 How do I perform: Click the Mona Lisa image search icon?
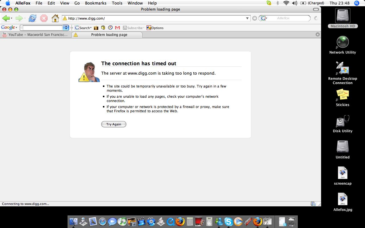(x=96, y=28)
